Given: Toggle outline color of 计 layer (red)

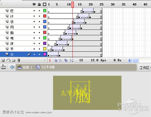Looking at the screenshot, I should (x=45, y=16).
